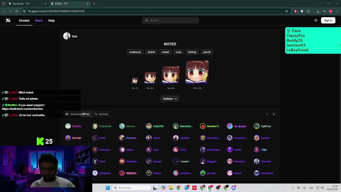Switch to the Activity tab
The height and width of the screenshot is (192, 341).
(x=102, y=114)
